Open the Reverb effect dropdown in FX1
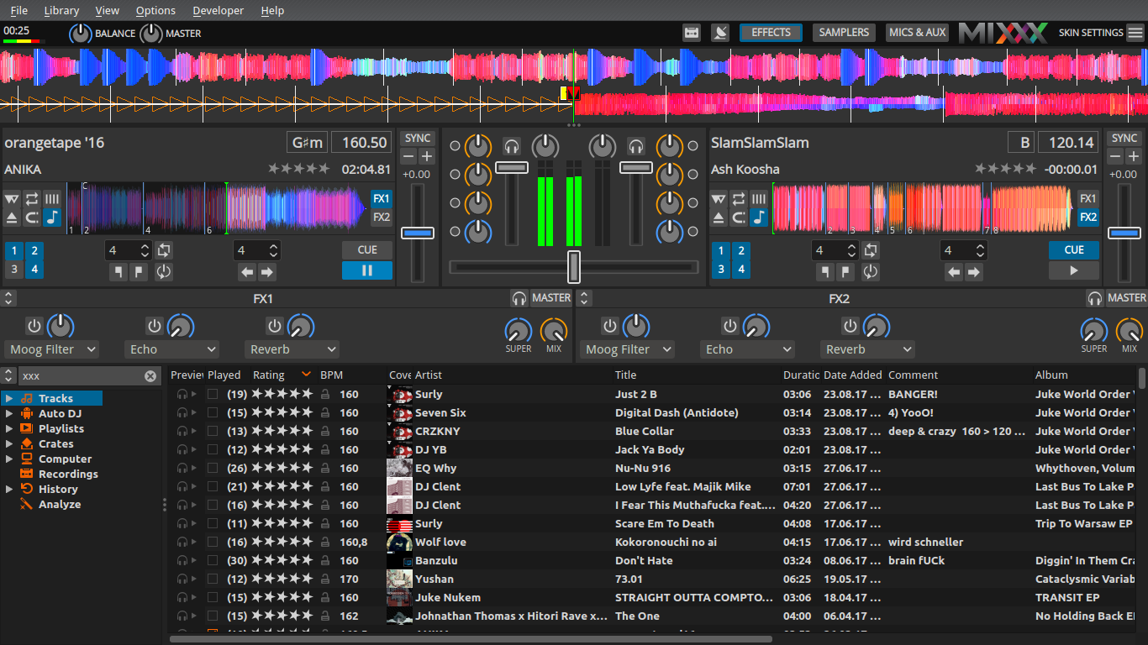The height and width of the screenshot is (645, 1148). click(x=293, y=349)
